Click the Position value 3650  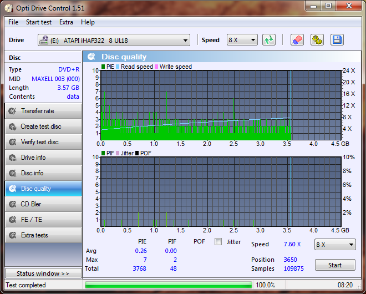click(290, 260)
